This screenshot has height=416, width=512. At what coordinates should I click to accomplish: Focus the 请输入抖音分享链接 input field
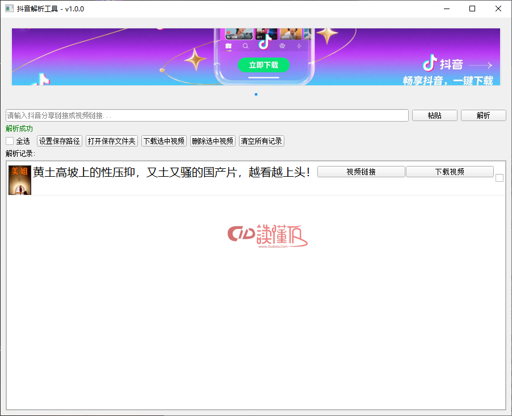[x=207, y=115]
